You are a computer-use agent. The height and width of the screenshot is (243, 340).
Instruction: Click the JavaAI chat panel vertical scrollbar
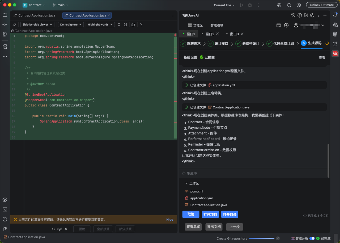point(329,161)
